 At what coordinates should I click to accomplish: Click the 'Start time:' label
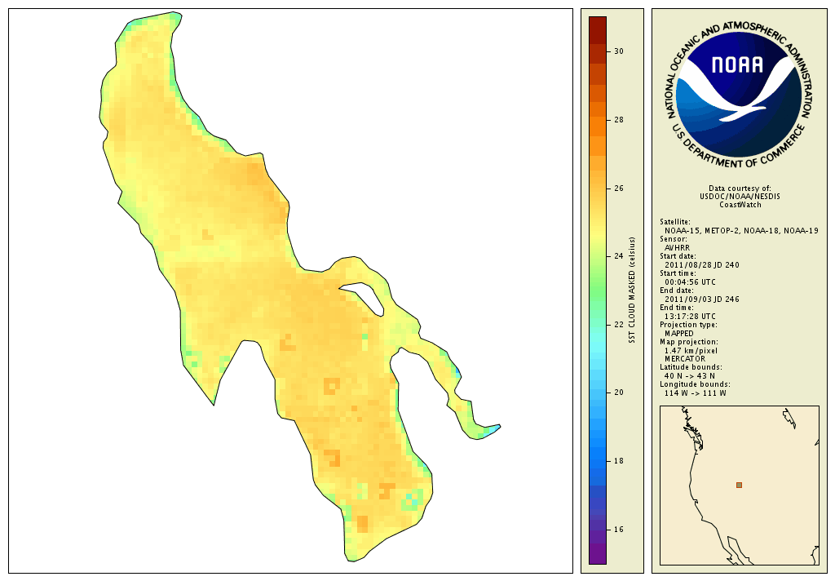678,273
